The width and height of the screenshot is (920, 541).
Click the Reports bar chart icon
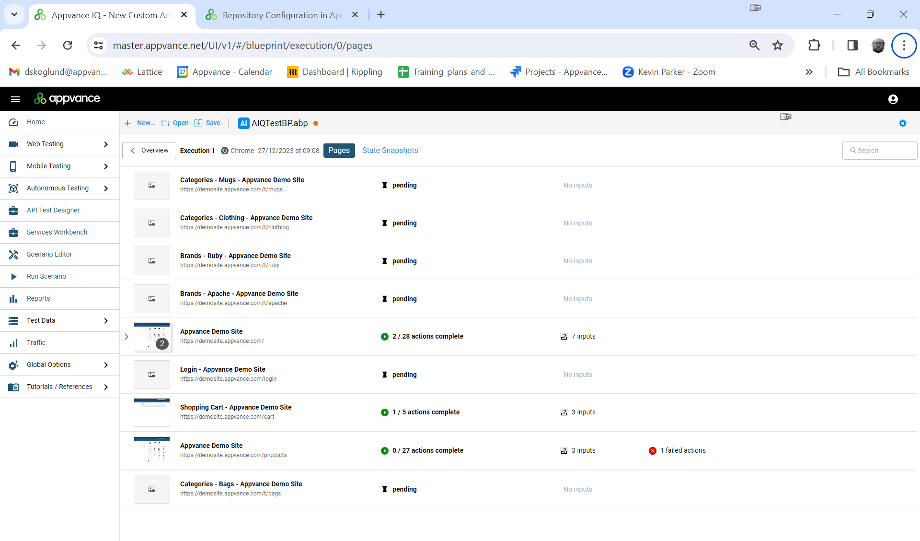pos(13,299)
